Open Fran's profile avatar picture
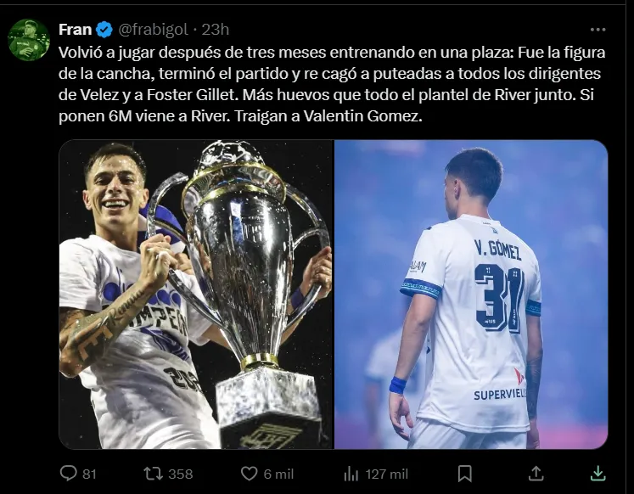This screenshot has height=494, width=634. point(29,40)
